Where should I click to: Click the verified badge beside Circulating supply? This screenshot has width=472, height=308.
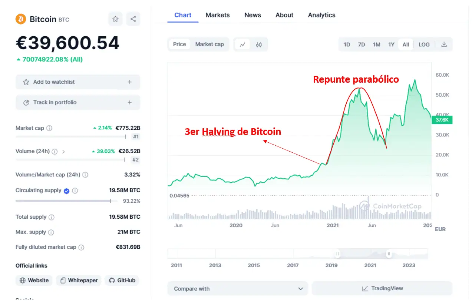click(x=67, y=191)
